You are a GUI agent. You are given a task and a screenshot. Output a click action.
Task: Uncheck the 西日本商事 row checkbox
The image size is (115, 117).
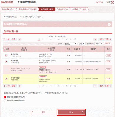click(x=6, y=62)
